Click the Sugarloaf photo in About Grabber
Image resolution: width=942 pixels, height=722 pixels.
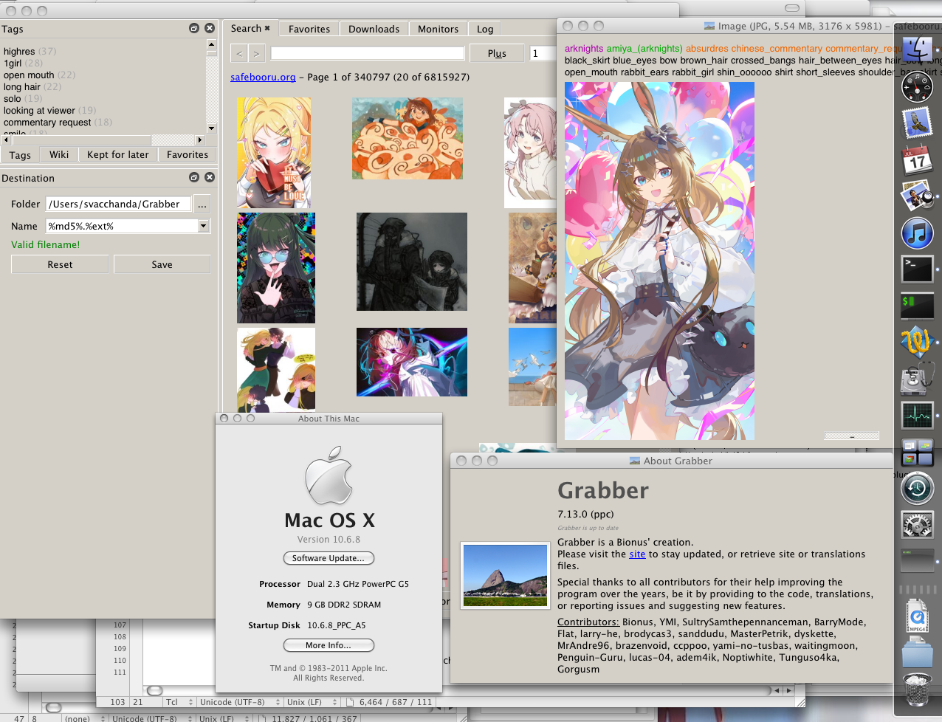(505, 576)
